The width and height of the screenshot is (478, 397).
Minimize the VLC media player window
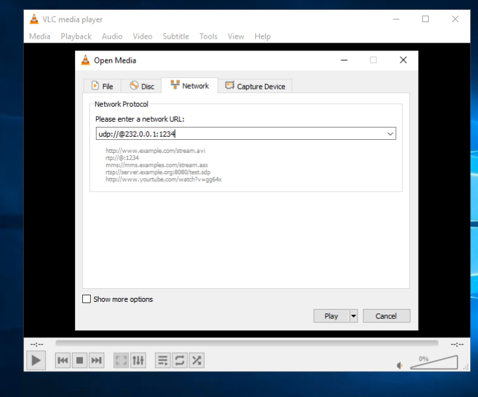[x=396, y=19]
